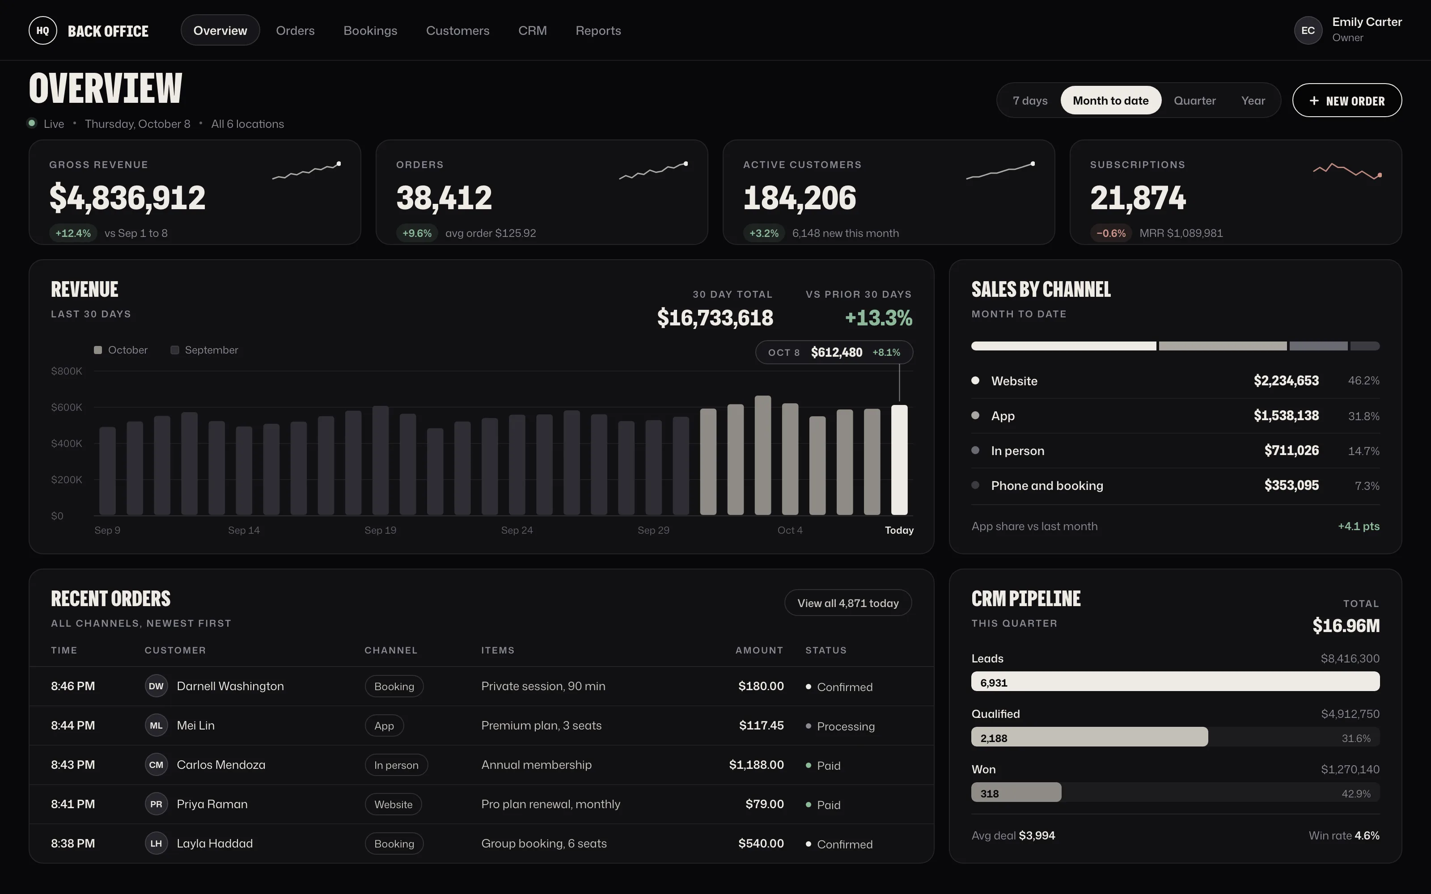
Task: Click the Emily Carter name
Action: pyautogui.click(x=1367, y=22)
